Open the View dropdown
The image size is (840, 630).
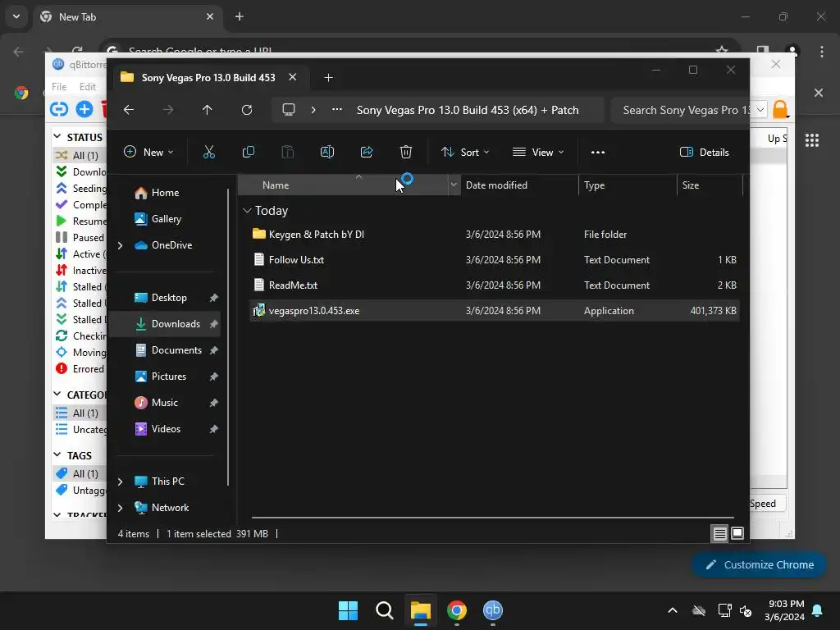point(538,152)
